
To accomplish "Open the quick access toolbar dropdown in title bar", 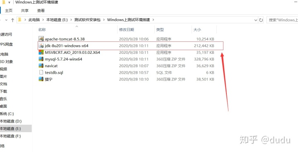I will [x=9, y=2].
